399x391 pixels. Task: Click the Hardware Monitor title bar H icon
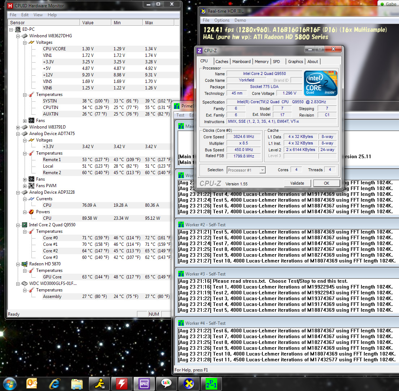click(10, 5)
